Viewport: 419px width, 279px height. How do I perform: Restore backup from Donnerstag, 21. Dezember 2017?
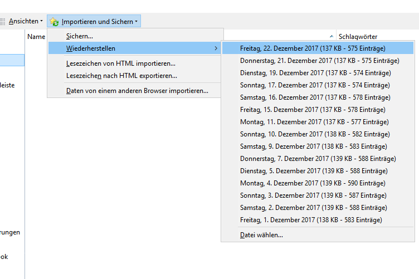(x=319, y=61)
